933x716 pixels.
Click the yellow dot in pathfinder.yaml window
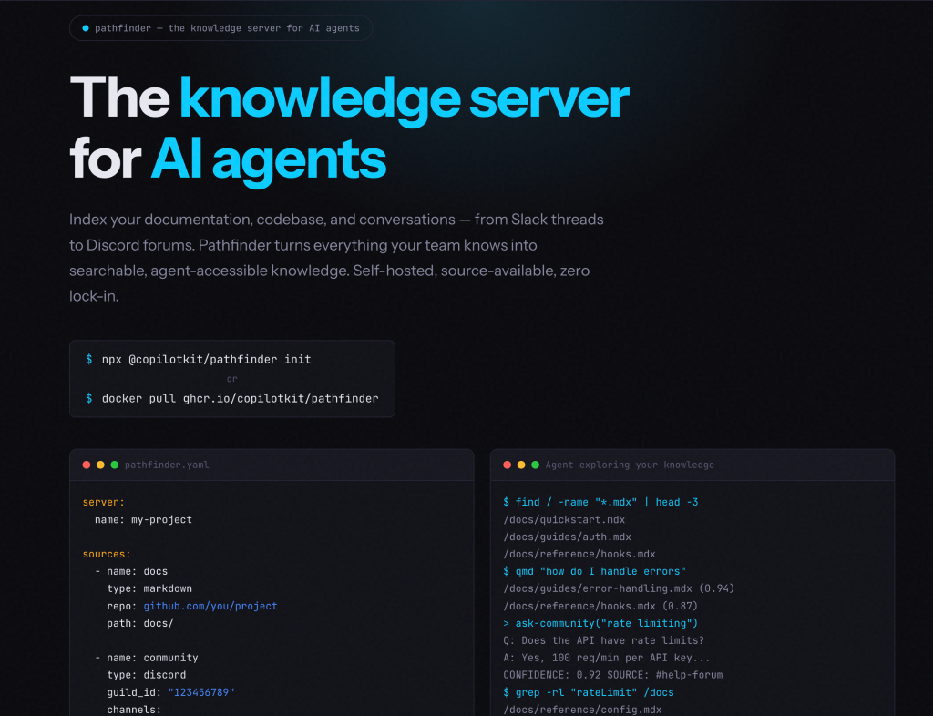click(100, 465)
